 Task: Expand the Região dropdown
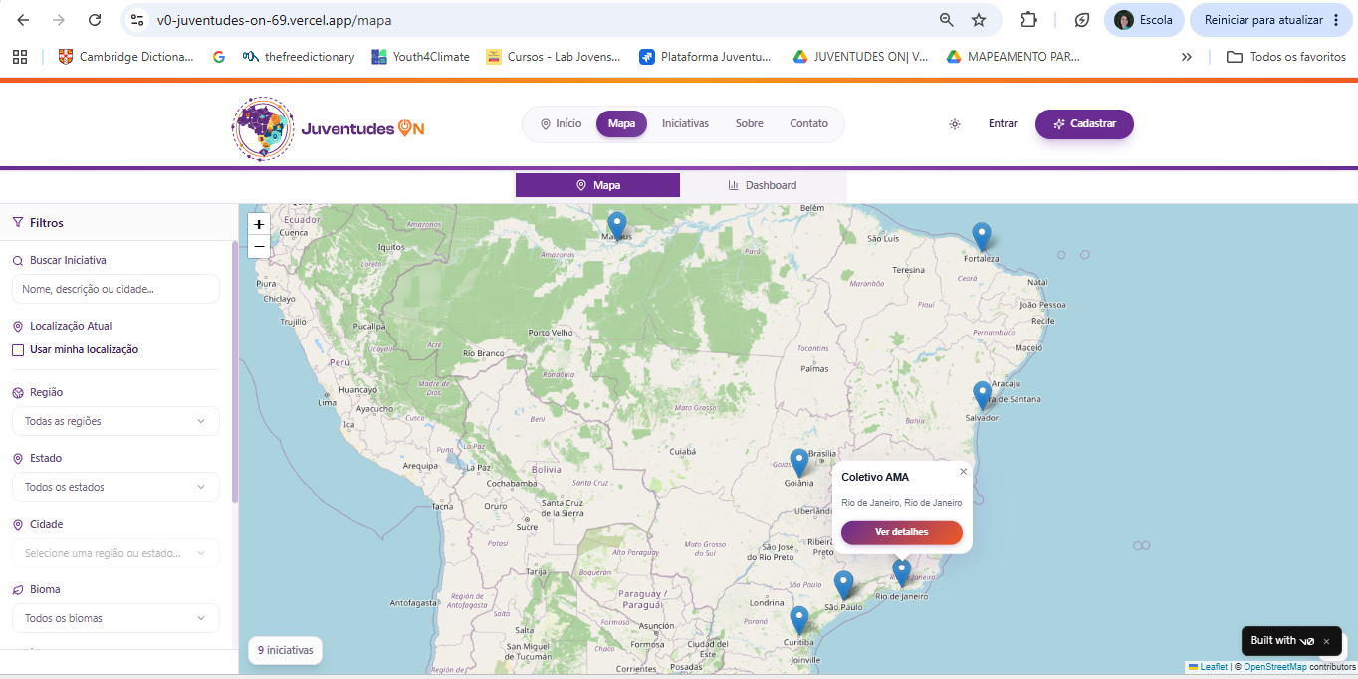(x=115, y=421)
